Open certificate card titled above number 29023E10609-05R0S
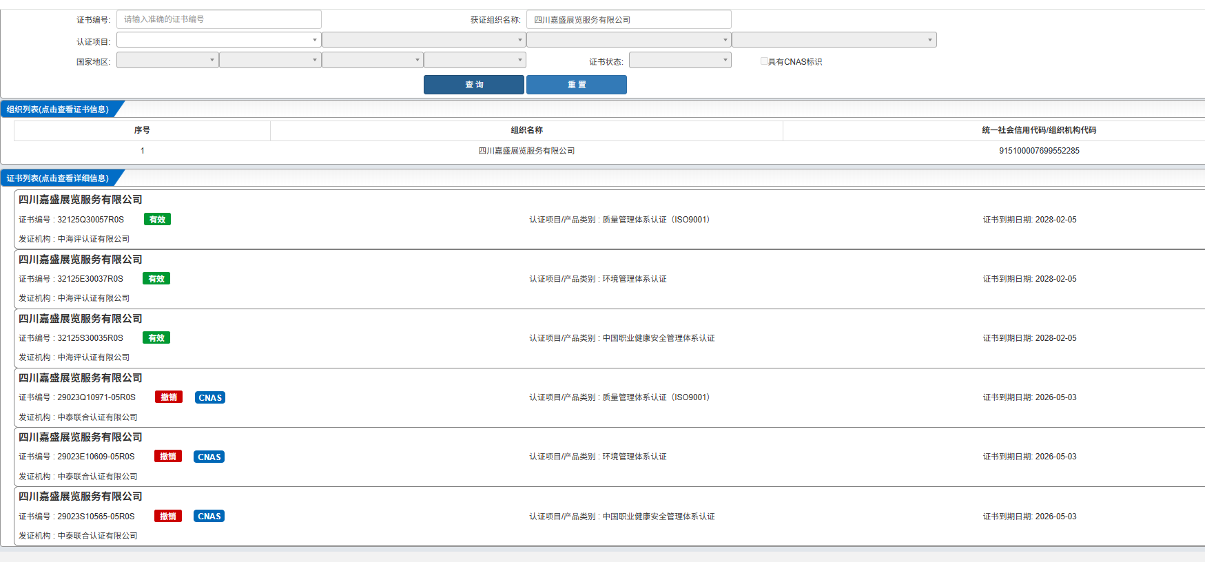The height and width of the screenshot is (562, 1205). 81,437
